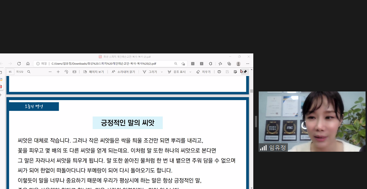Click the PDF vertical scrollbar thumb
Image resolution: width=367 pixels, height=189 pixels.
[252, 91]
